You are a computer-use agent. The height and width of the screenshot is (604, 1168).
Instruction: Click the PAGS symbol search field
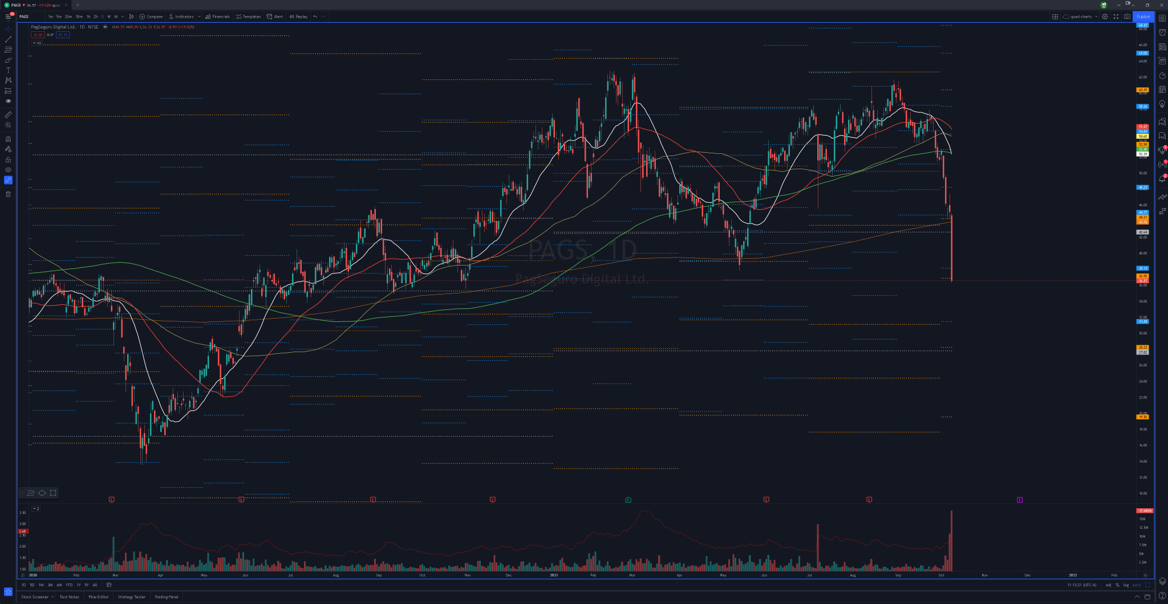[x=31, y=17]
